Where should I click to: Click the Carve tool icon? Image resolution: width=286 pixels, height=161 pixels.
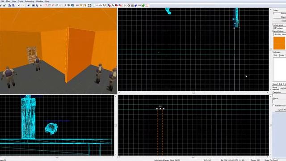(x=29, y=5)
